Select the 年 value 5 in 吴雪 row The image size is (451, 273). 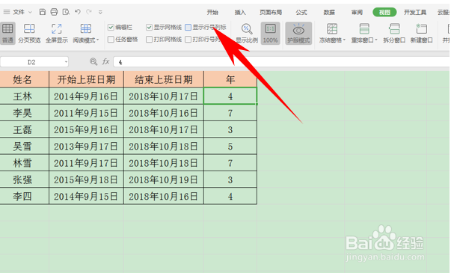230,146
